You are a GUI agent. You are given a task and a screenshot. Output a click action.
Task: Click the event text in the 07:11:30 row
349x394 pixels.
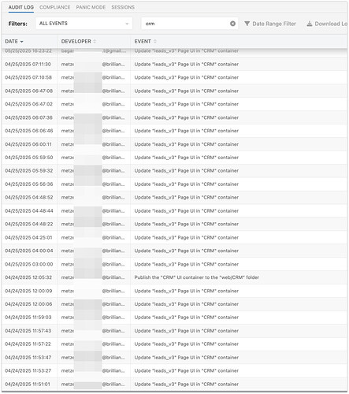click(x=187, y=64)
